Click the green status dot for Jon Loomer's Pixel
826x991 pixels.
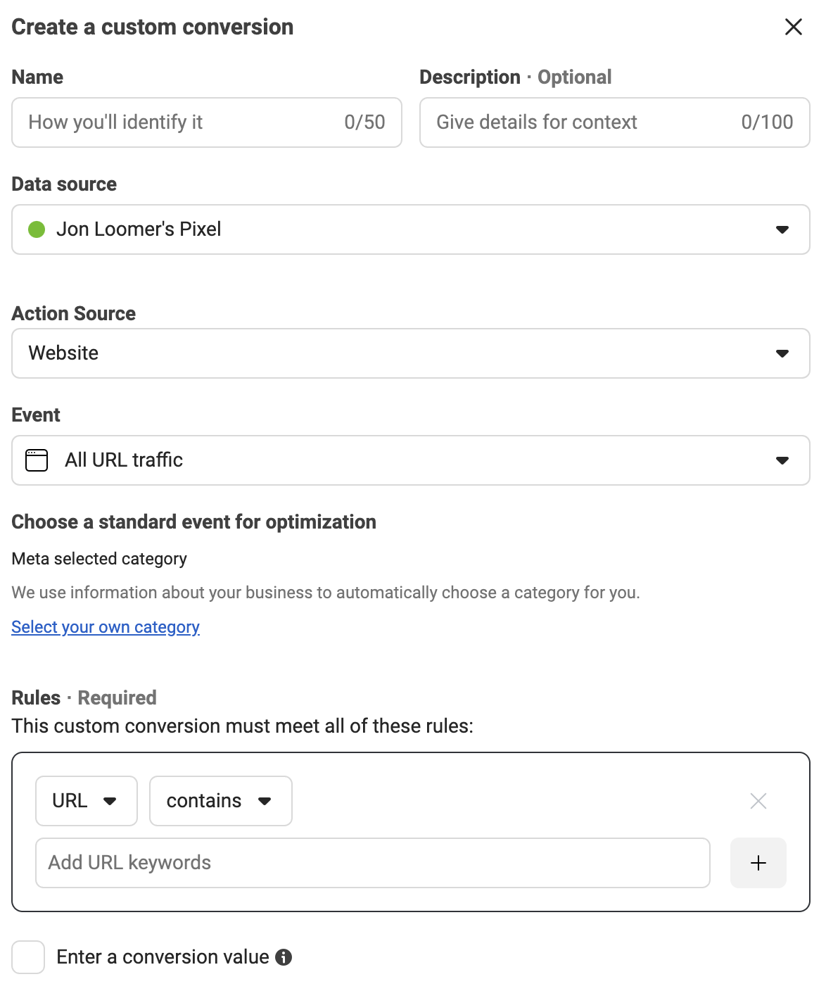pyautogui.click(x=36, y=229)
